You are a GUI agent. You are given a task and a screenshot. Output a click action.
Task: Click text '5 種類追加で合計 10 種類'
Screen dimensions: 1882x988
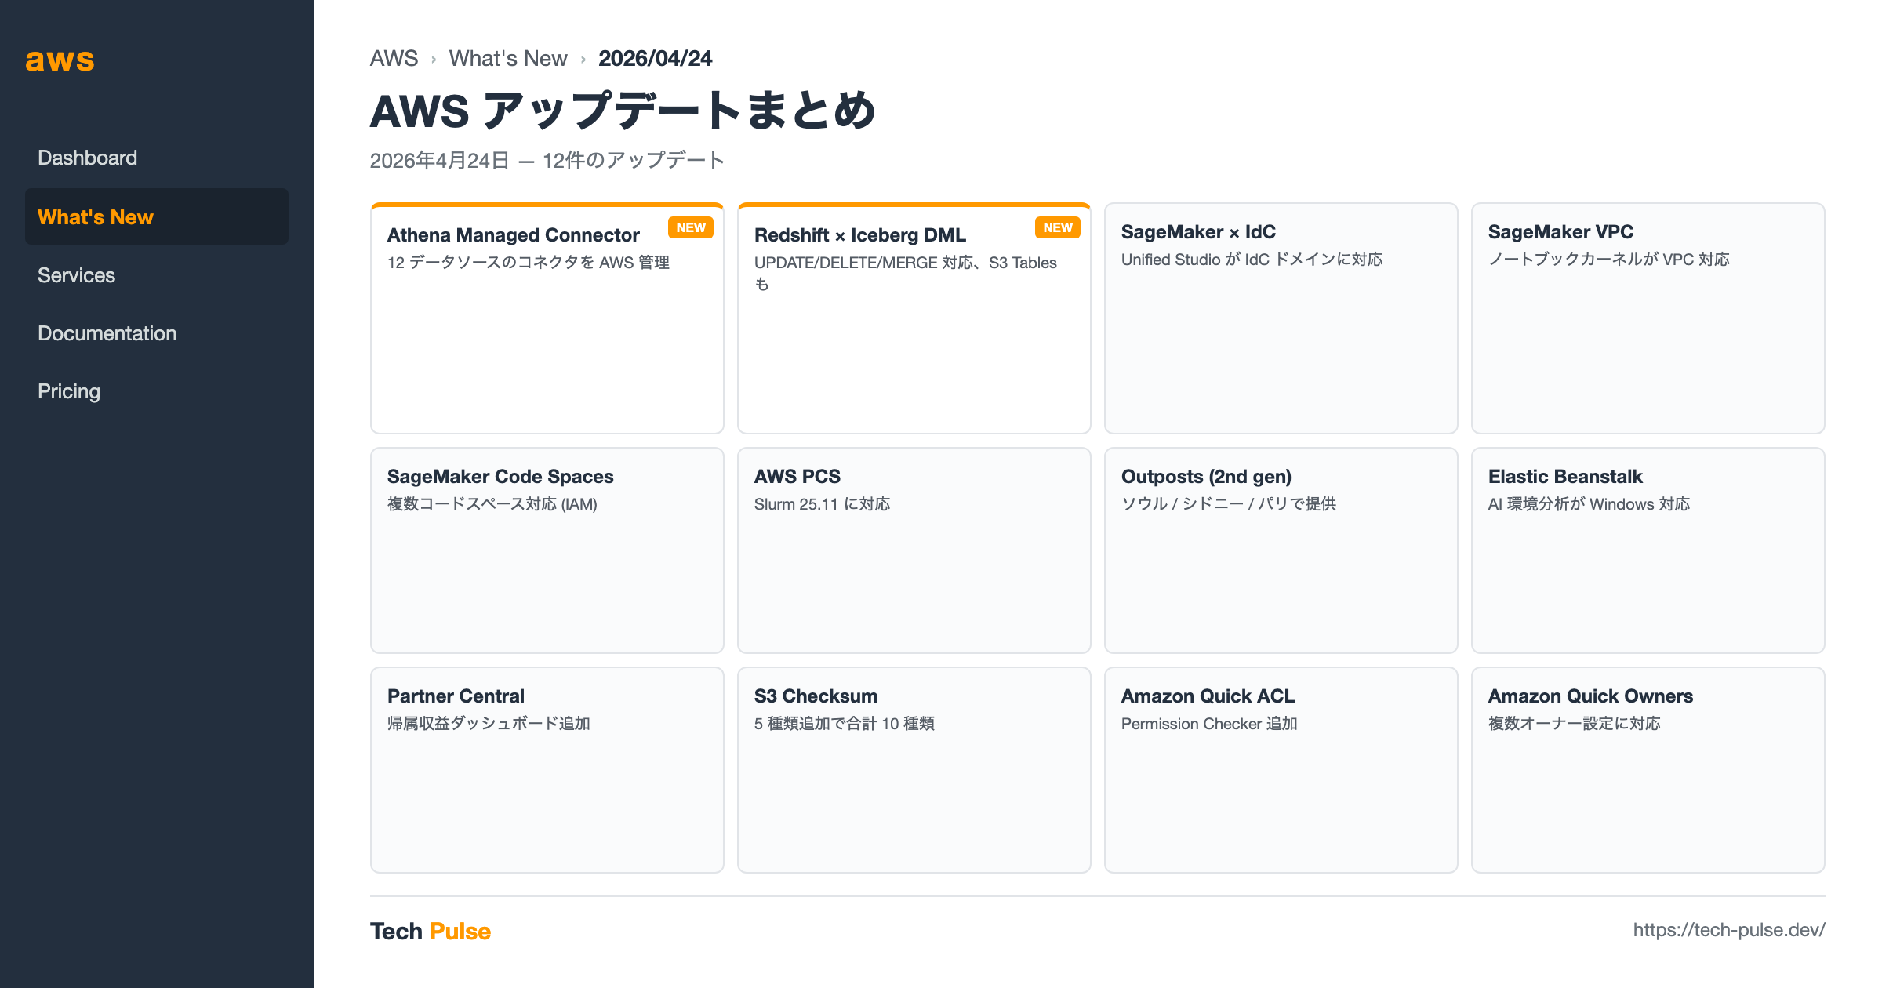(x=845, y=724)
